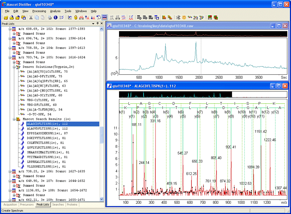291x214 pixels.
Task: Open Peak Lists panel dropdown arrow
Action: click(x=93, y=24)
